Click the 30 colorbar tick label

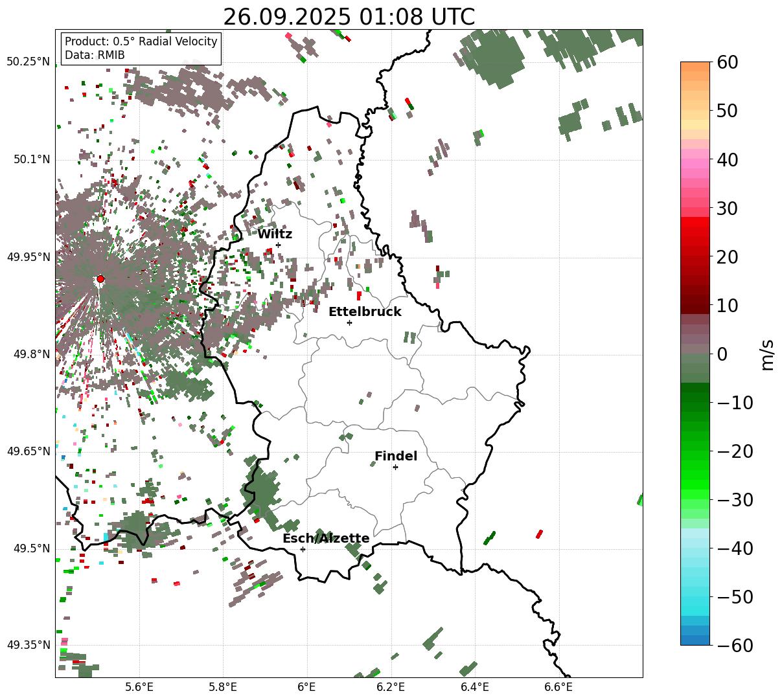pos(728,209)
